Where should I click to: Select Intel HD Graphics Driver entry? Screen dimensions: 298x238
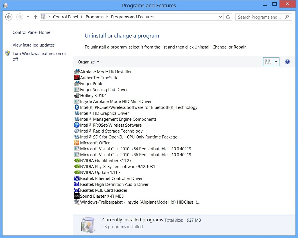(105, 113)
